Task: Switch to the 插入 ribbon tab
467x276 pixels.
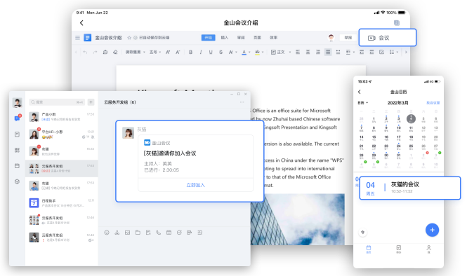Action: (x=225, y=38)
